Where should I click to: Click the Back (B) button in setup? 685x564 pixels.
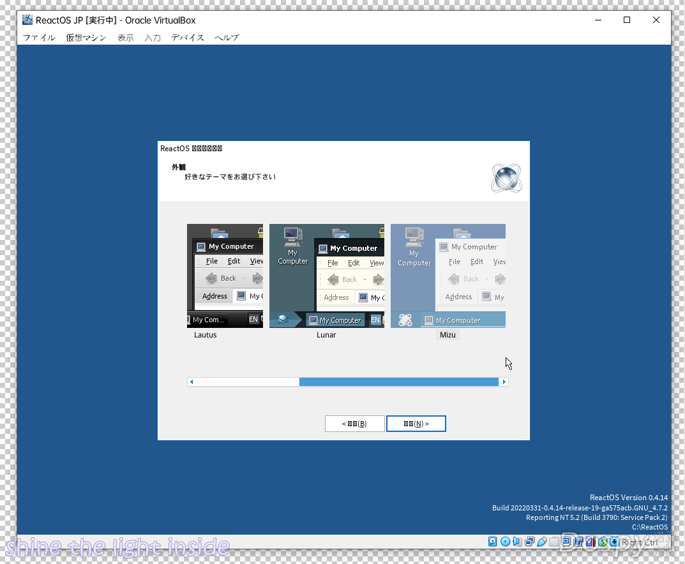[355, 424]
